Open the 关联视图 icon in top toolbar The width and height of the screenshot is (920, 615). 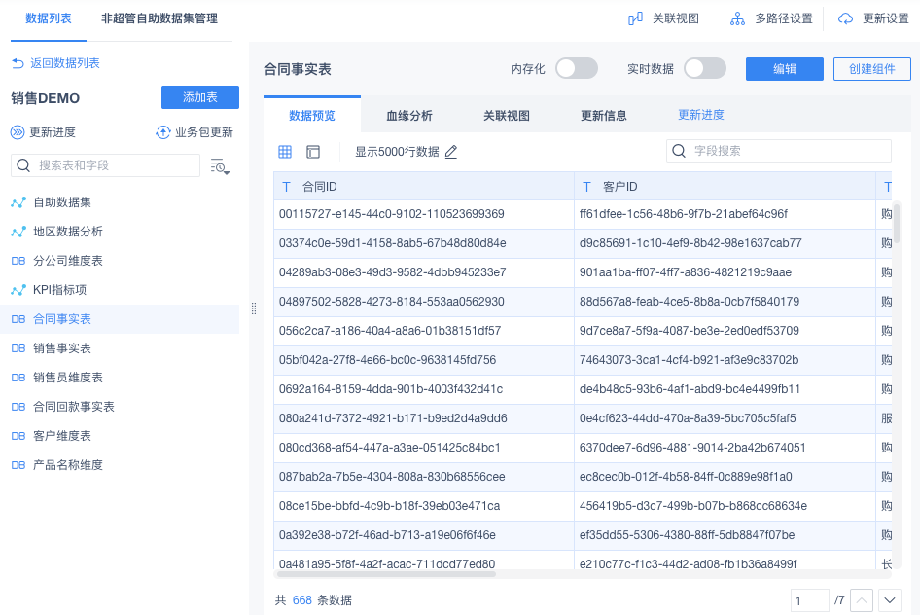click(x=635, y=18)
